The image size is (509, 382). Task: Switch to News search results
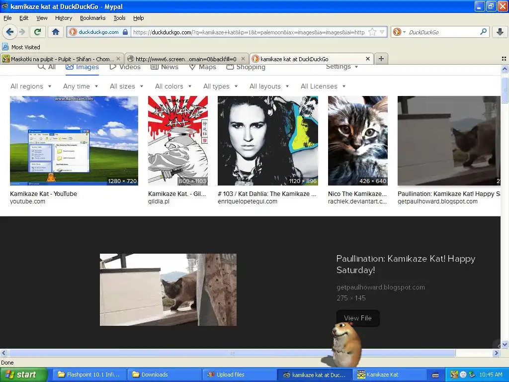[x=164, y=67]
